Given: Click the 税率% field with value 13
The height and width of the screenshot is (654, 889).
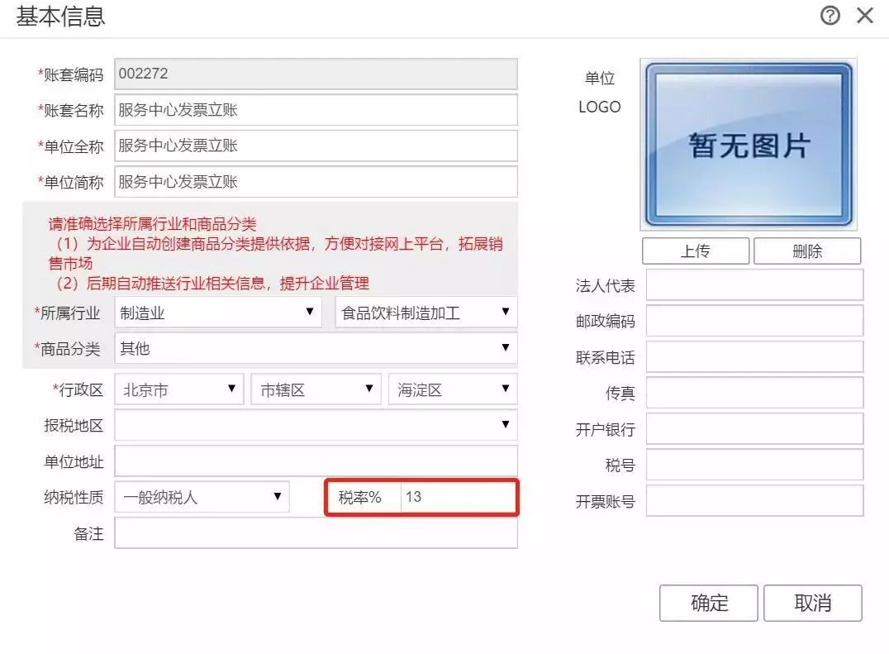Looking at the screenshot, I should 458,497.
